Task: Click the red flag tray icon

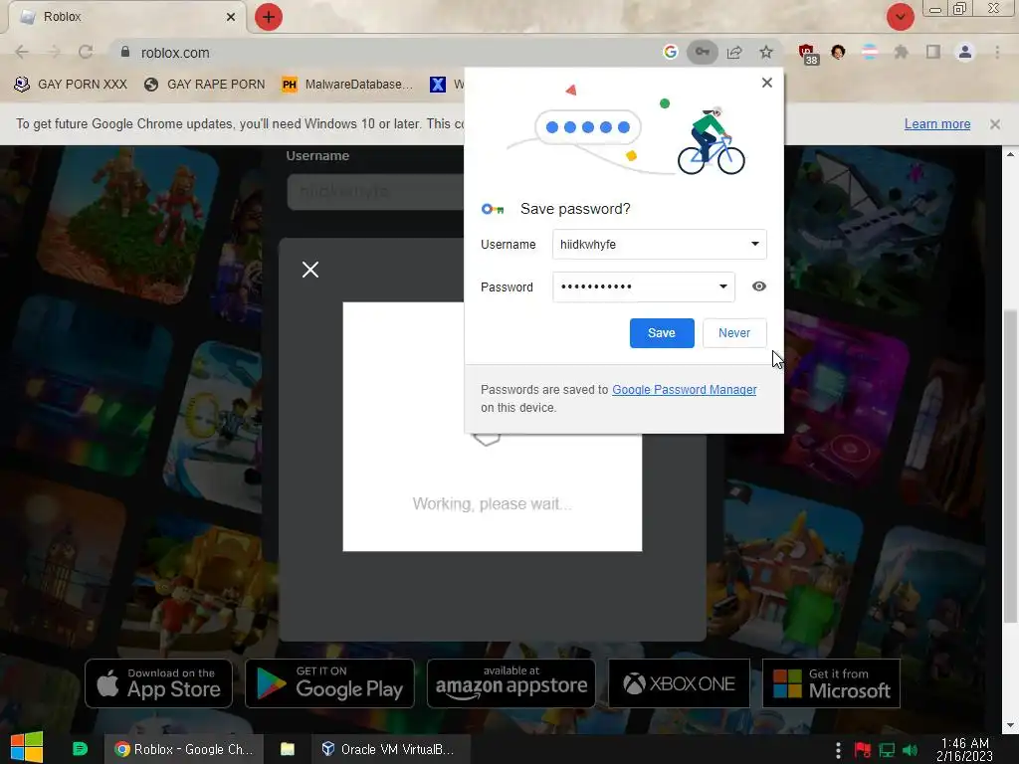Action: click(863, 750)
